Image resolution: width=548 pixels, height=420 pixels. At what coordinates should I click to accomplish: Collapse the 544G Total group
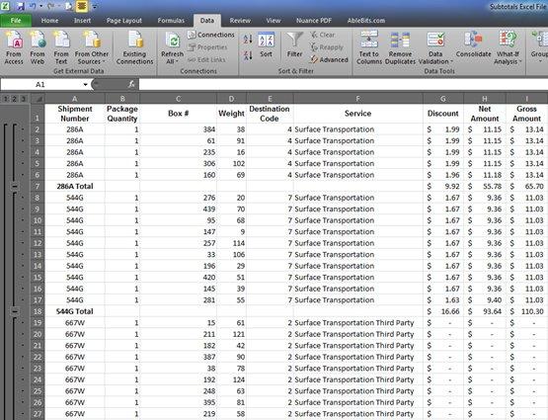[x=15, y=311]
